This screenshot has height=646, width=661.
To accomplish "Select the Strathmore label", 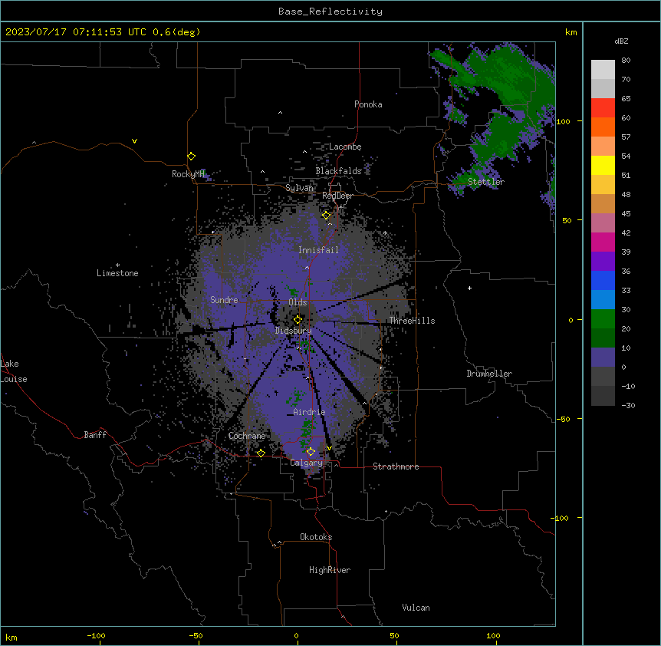I will (x=396, y=466).
